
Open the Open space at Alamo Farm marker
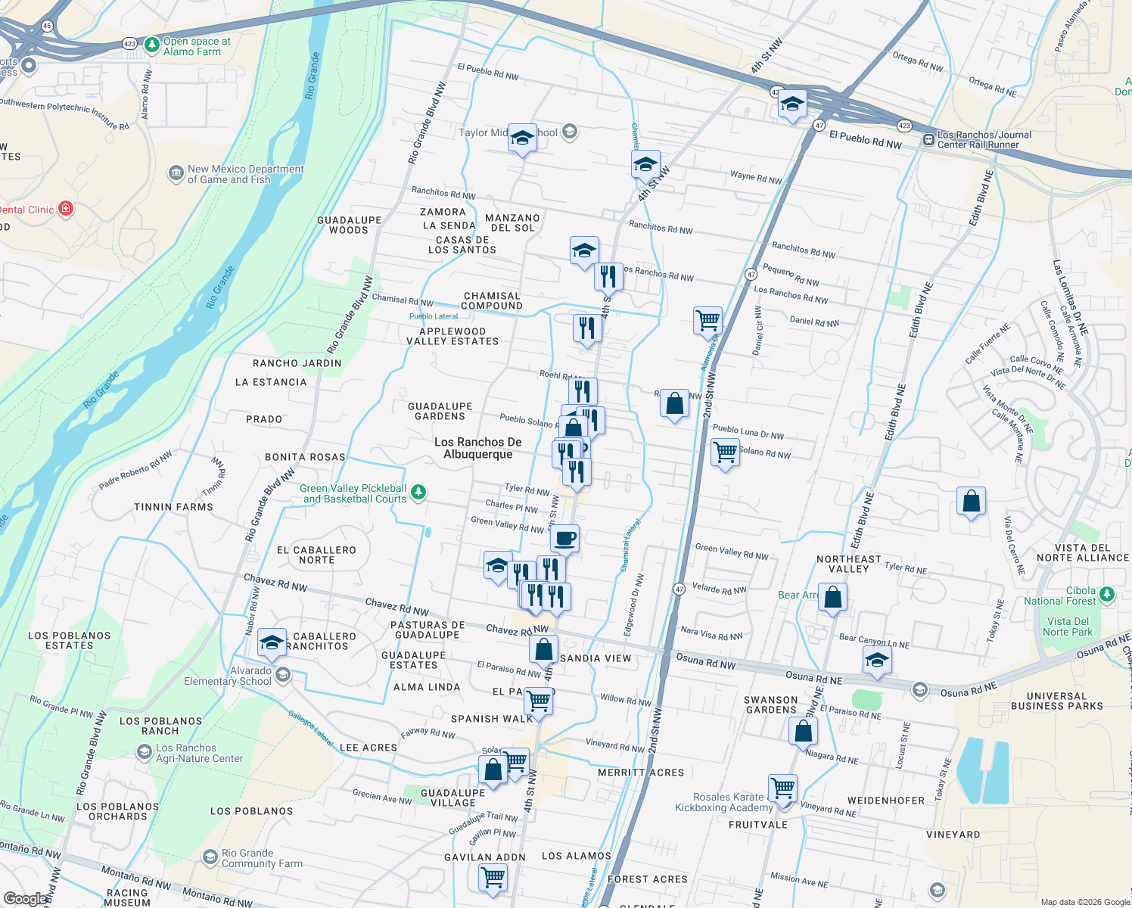click(x=151, y=46)
